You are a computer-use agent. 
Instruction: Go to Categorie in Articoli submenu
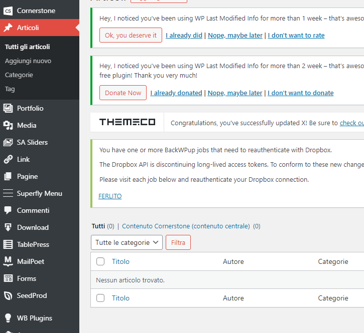tap(19, 75)
